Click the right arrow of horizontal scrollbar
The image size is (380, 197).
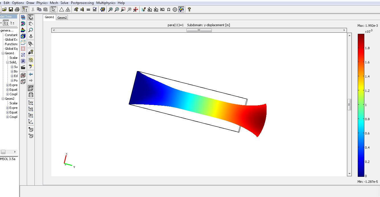344,30
